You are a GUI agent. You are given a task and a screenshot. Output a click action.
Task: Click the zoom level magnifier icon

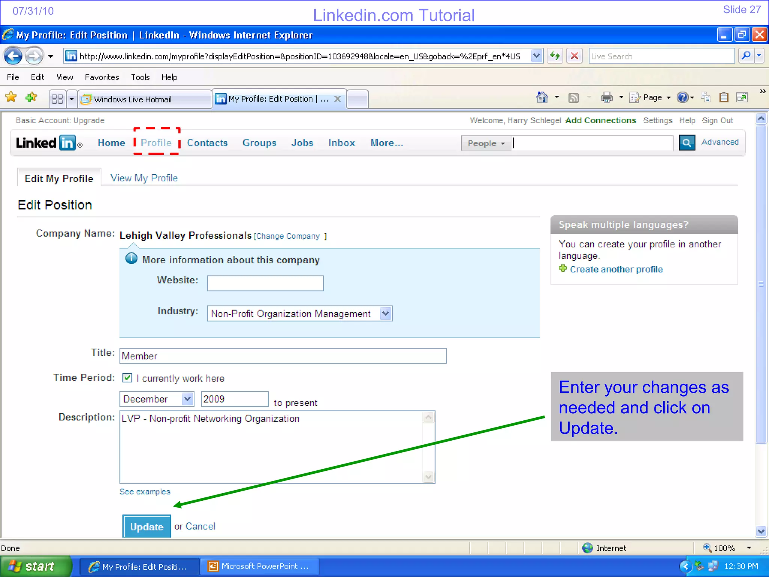[x=707, y=548]
